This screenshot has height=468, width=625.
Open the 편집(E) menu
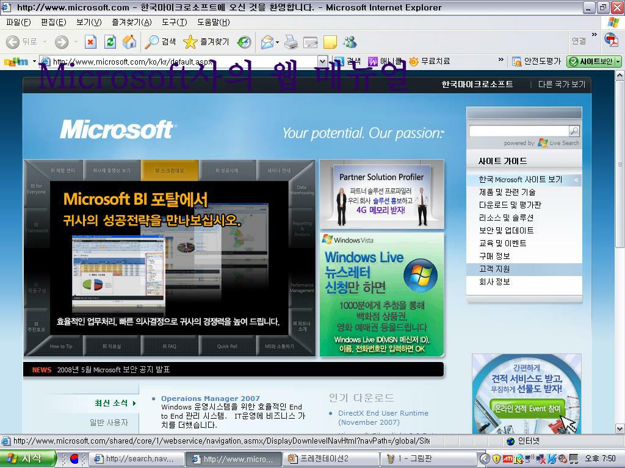(x=54, y=23)
